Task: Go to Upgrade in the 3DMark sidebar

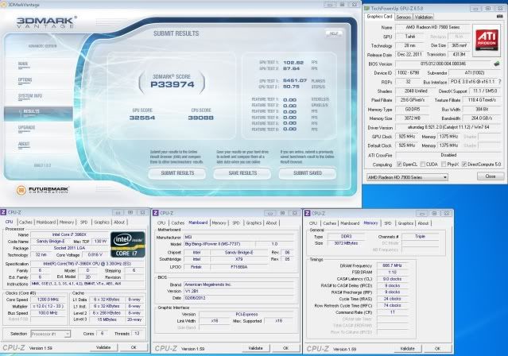Action: pyautogui.click(x=26, y=128)
